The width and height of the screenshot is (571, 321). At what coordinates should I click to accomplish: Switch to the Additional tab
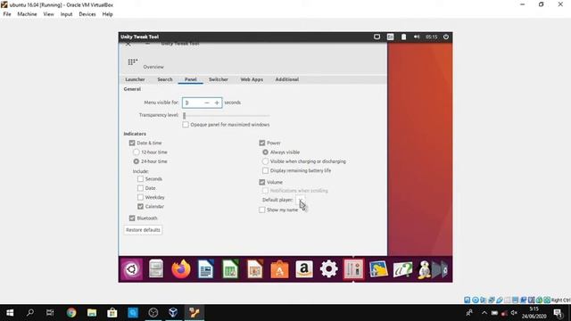287,79
